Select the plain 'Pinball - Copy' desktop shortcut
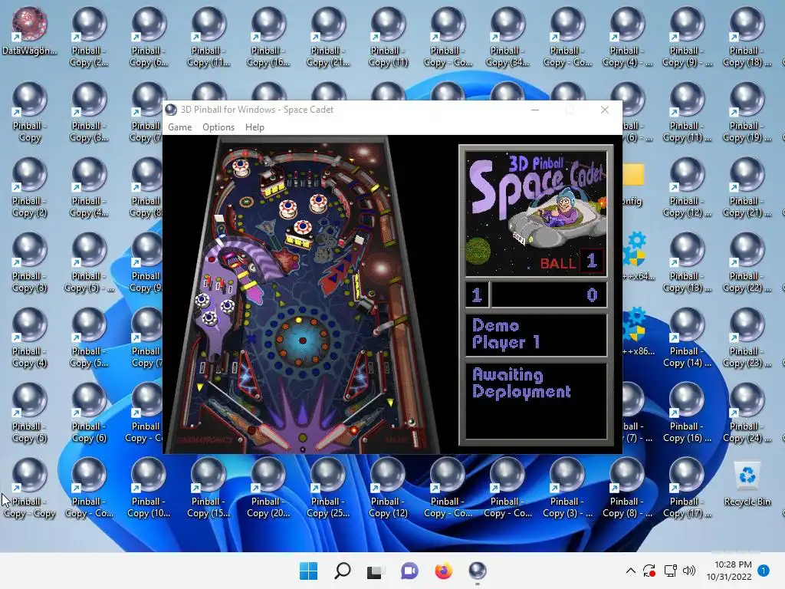The height and width of the screenshot is (589, 785). click(x=30, y=112)
